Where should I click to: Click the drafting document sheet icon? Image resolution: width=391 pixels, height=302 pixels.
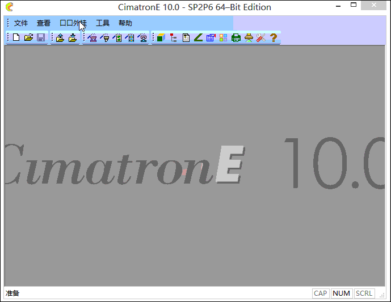click(x=186, y=37)
